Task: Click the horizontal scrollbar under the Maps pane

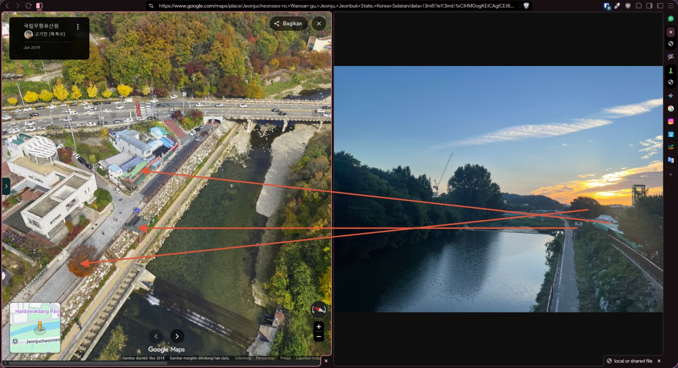Action: 88,363
